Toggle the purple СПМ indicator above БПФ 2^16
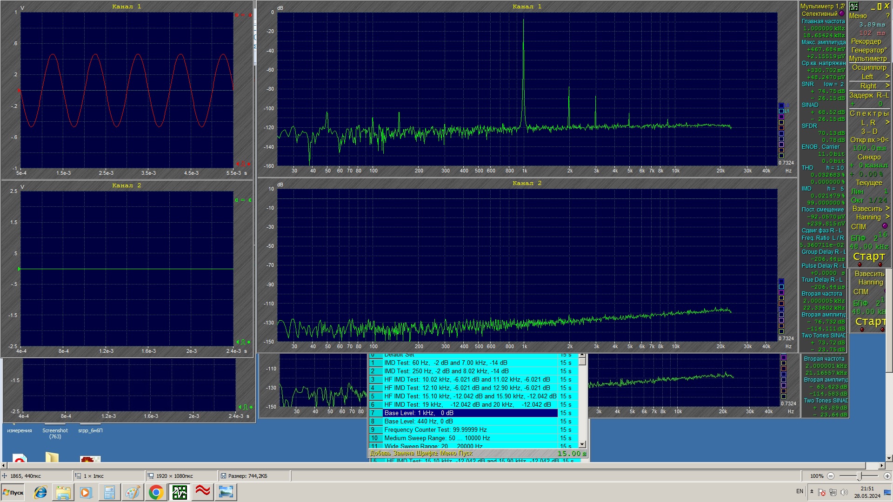 pos(885,226)
